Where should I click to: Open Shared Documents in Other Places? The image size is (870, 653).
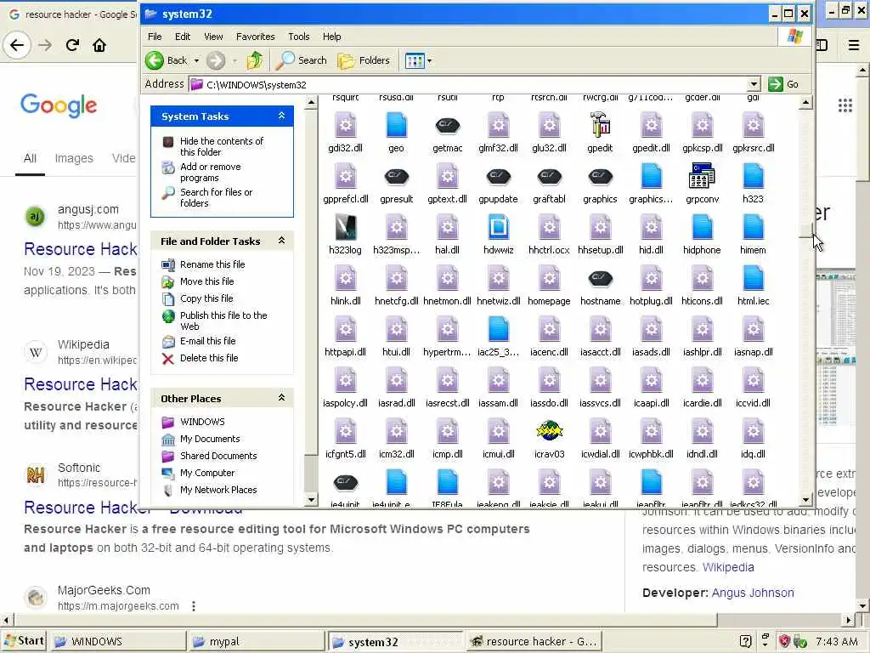pyautogui.click(x=218, y=456)
